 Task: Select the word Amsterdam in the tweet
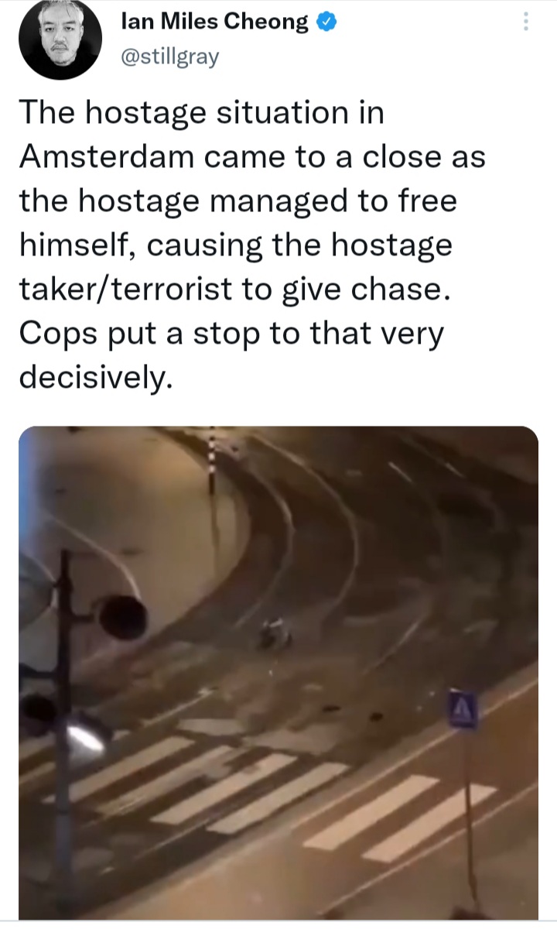pyautogui.click(x=106, y=156)
